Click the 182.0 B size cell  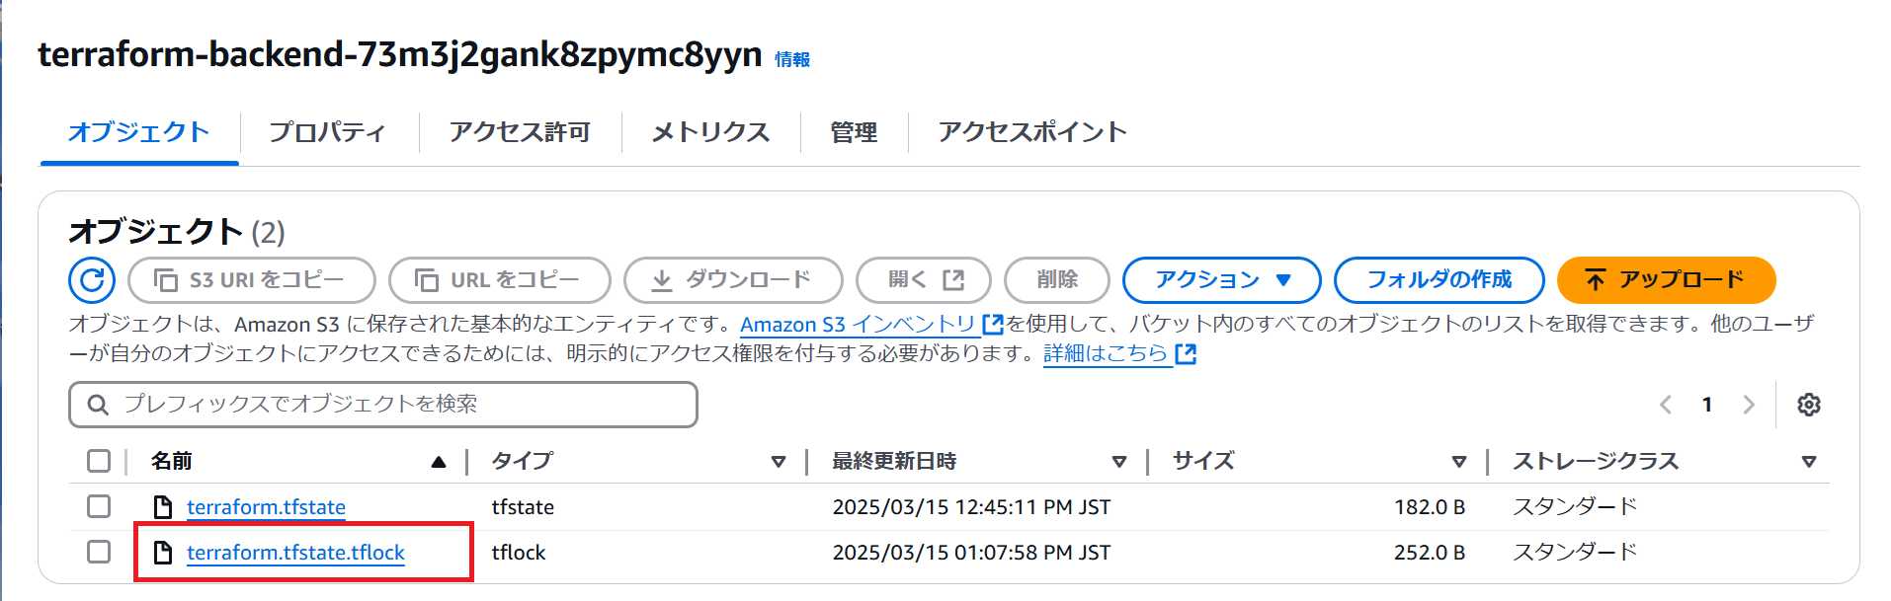[1430, 507]
